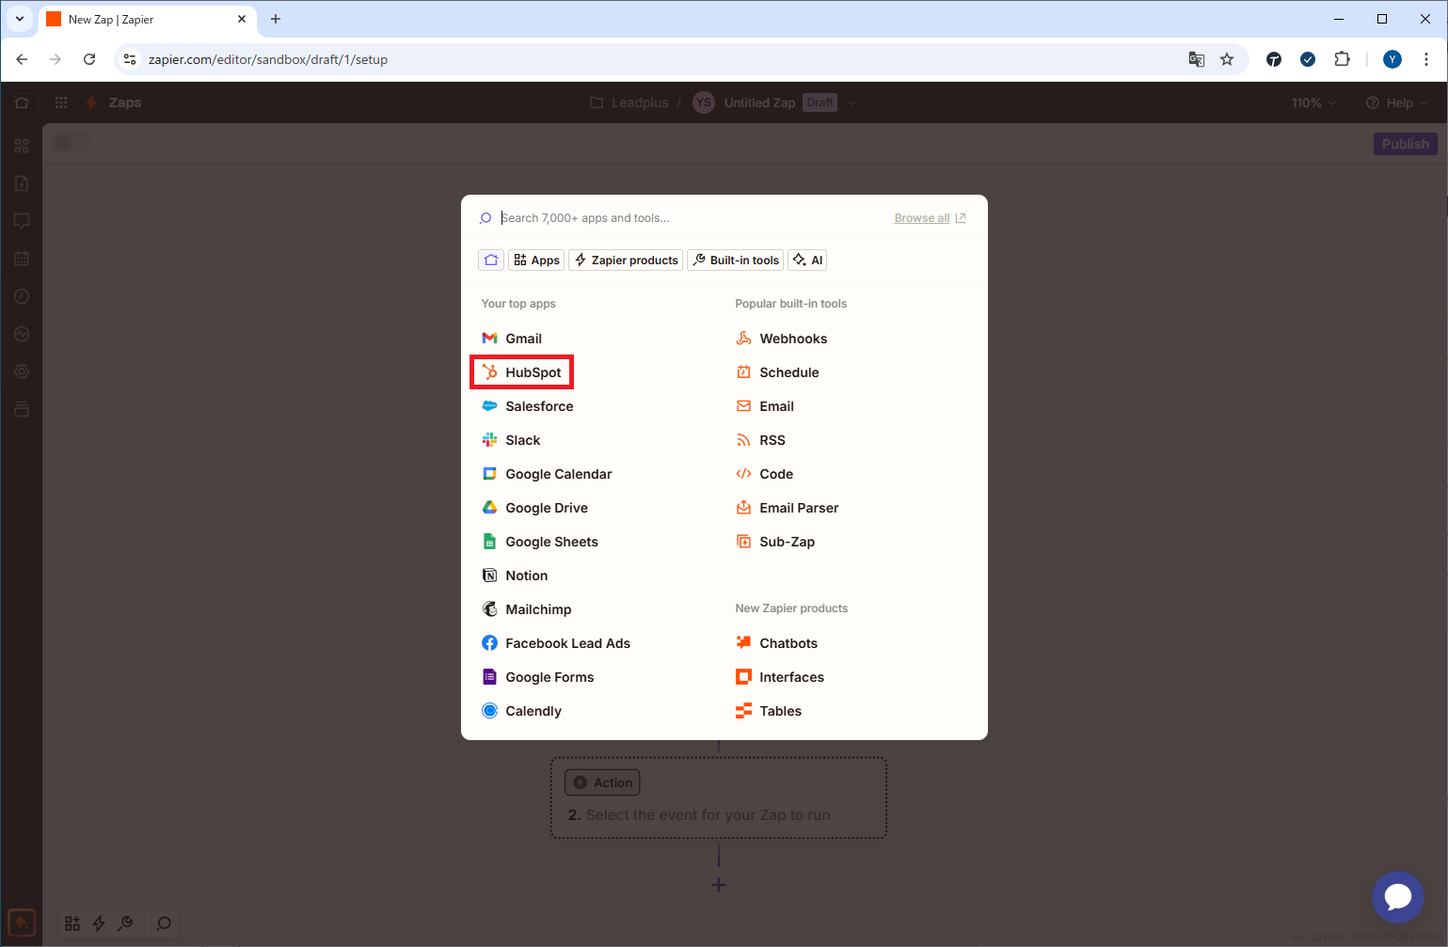Click the translate page icon
Viewport: 1448px width, 947px height.
pyautogui.click(x=1197, y=59)
